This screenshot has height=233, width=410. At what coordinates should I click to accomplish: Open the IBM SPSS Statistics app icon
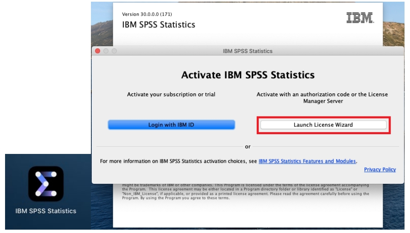46,184
